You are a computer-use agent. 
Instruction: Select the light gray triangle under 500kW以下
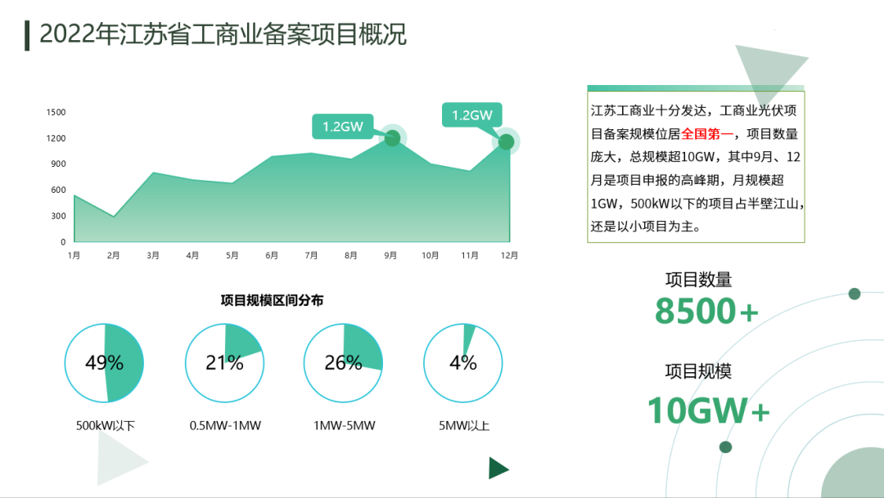coord(116,460)
